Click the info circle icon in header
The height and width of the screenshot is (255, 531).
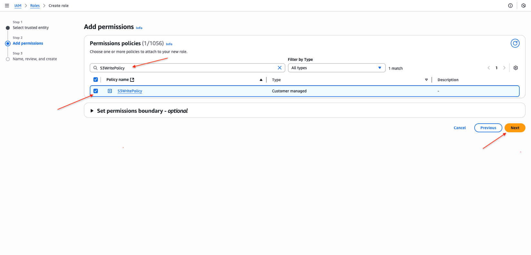click(510, 6)
